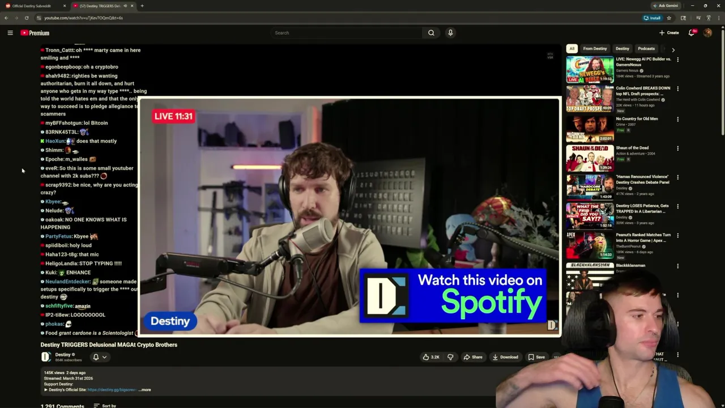Open Gamers Nexus channel name
This screenshot has width=725, height=408.
(x=628, y=70)
